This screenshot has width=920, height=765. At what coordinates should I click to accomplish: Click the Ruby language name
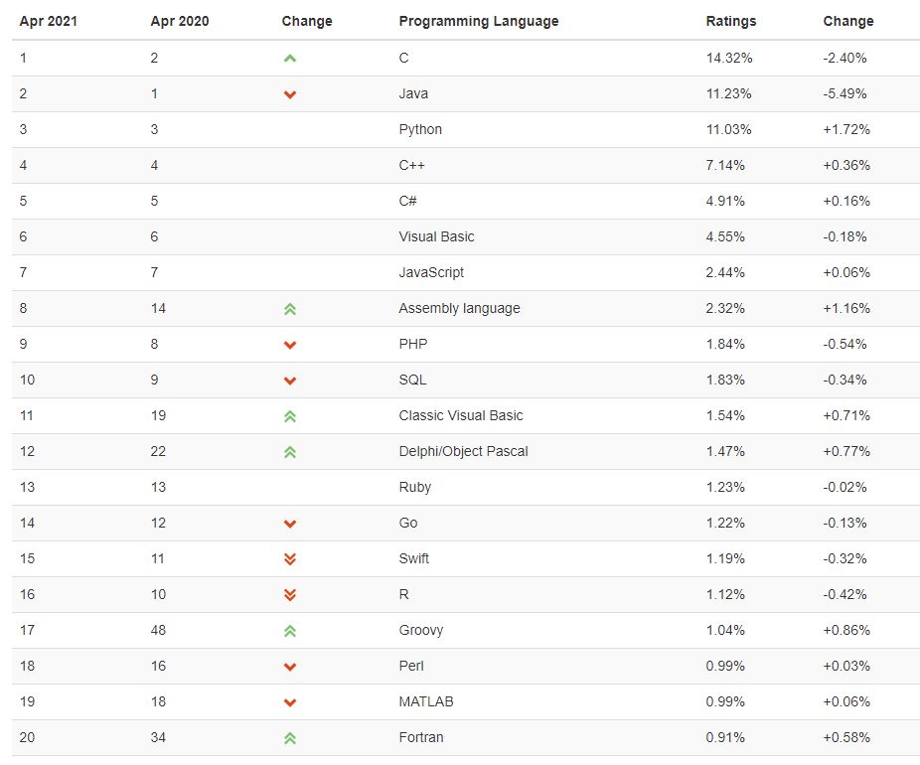[414, 487]
